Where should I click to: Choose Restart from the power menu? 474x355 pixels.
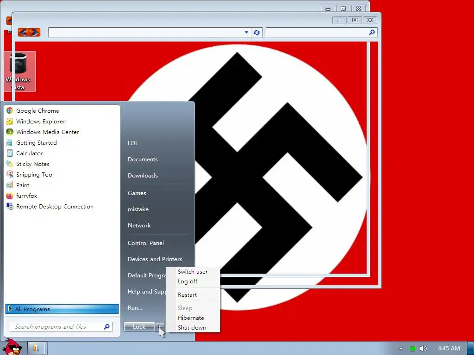click(187, 295)
